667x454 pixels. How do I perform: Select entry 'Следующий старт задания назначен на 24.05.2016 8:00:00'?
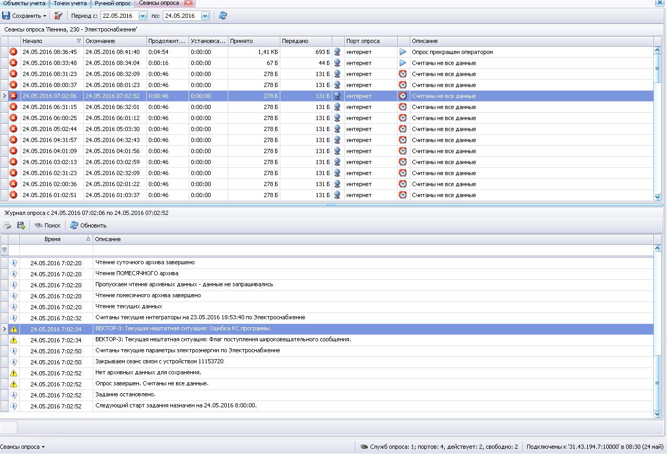point(327,406)
